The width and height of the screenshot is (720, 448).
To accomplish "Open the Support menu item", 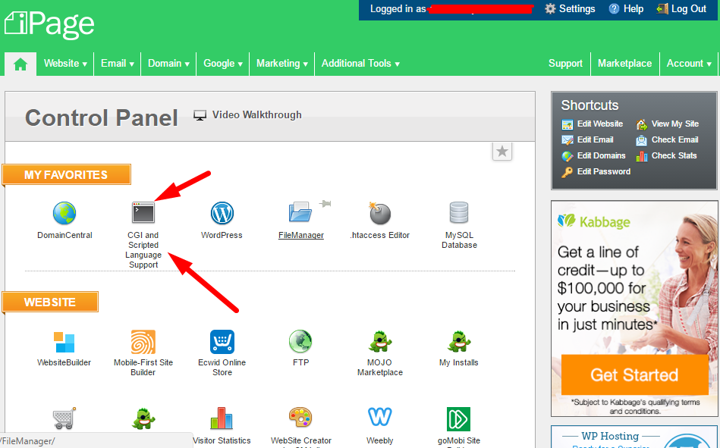I will coord(565,64).
